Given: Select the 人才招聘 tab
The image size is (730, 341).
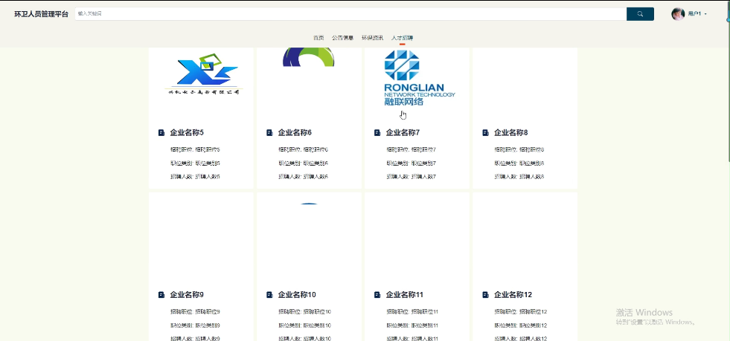Looking at the screenshot, I should coord(403,38).
